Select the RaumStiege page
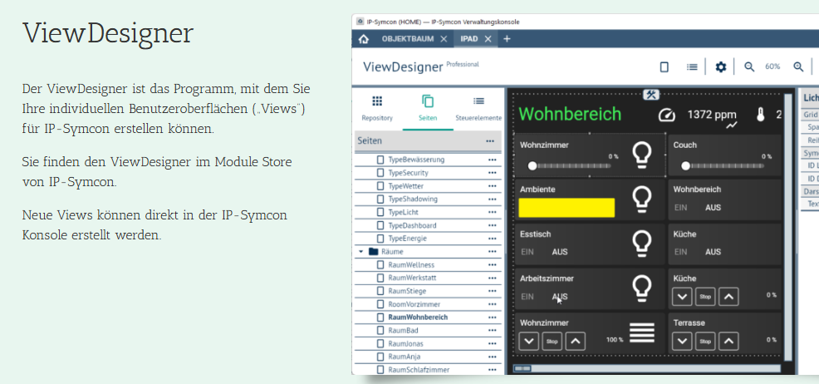Image resolution: width=819 pixels, height=384 pixels. [407, 291]
